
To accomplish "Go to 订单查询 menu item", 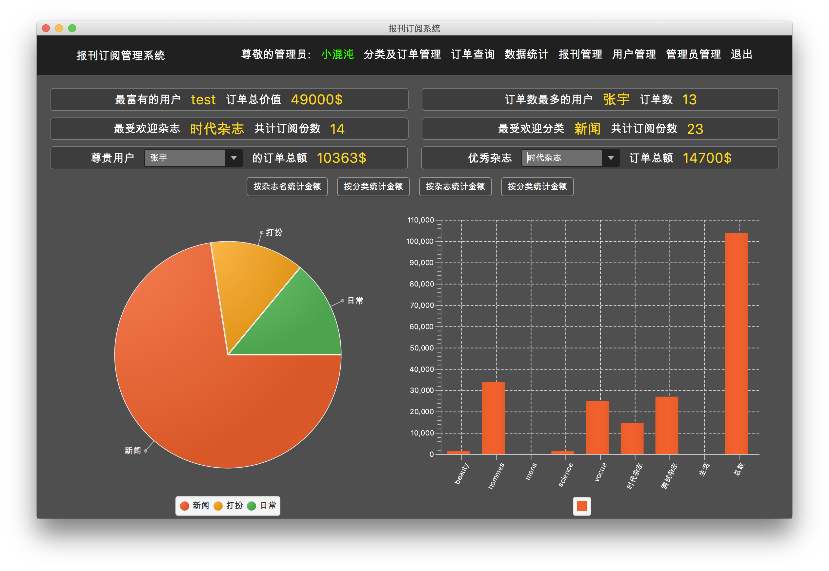I will point(473,54).
